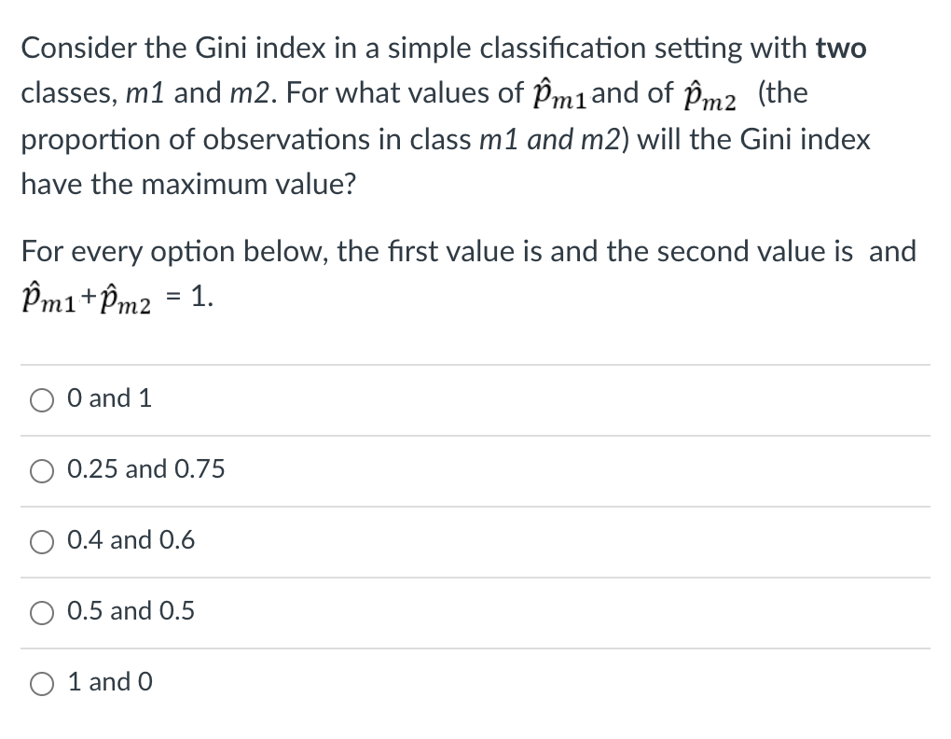Click the "1 and 0" answer label

[x=111, y=682]
